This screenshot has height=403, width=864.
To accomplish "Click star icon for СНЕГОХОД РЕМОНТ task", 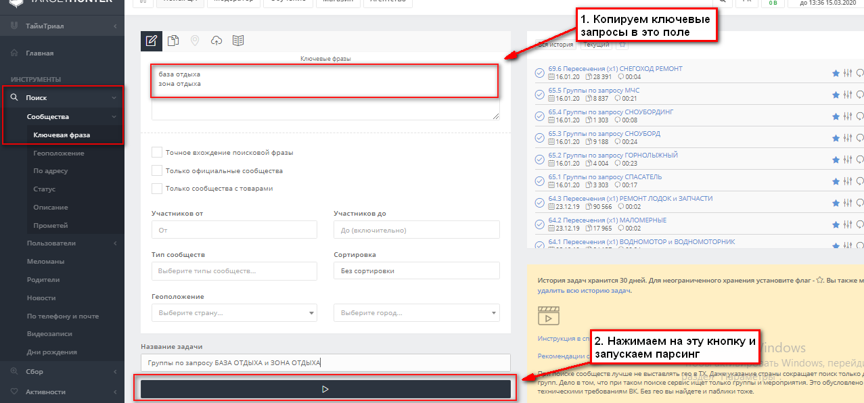I will pyautogui.click(x=836, y=73).
